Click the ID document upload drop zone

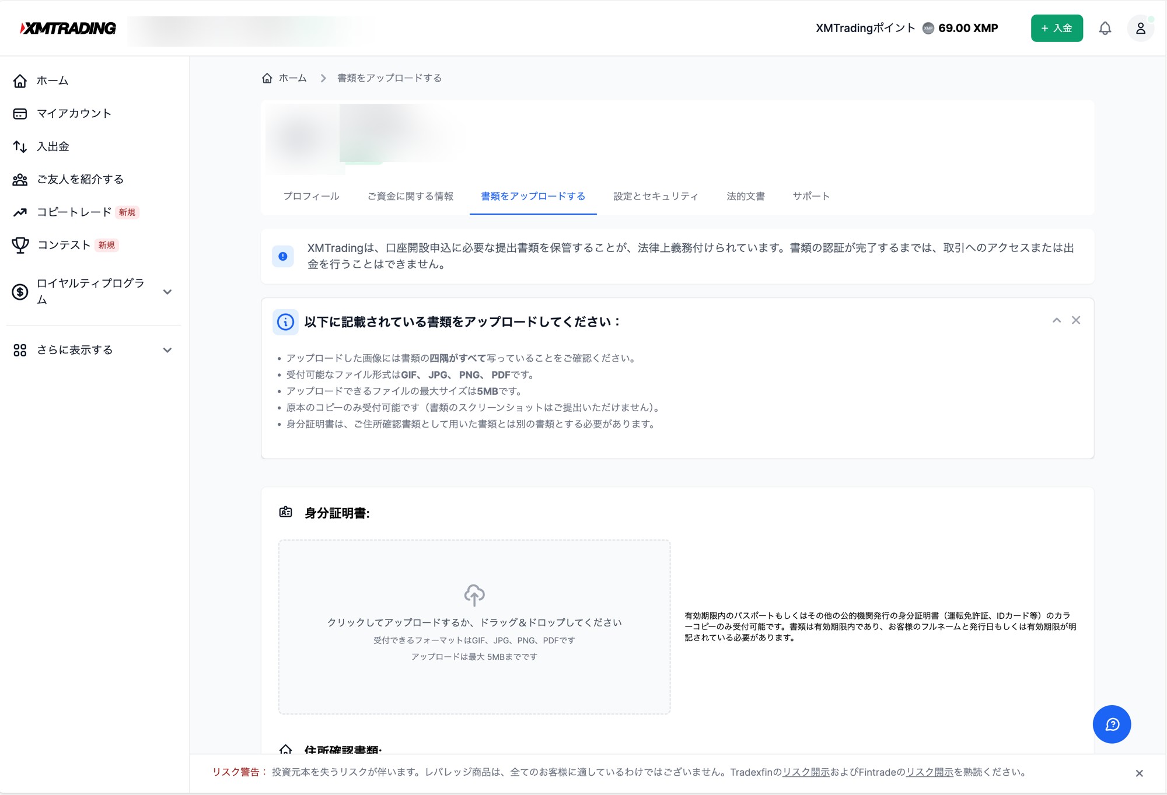pos(474,627)
